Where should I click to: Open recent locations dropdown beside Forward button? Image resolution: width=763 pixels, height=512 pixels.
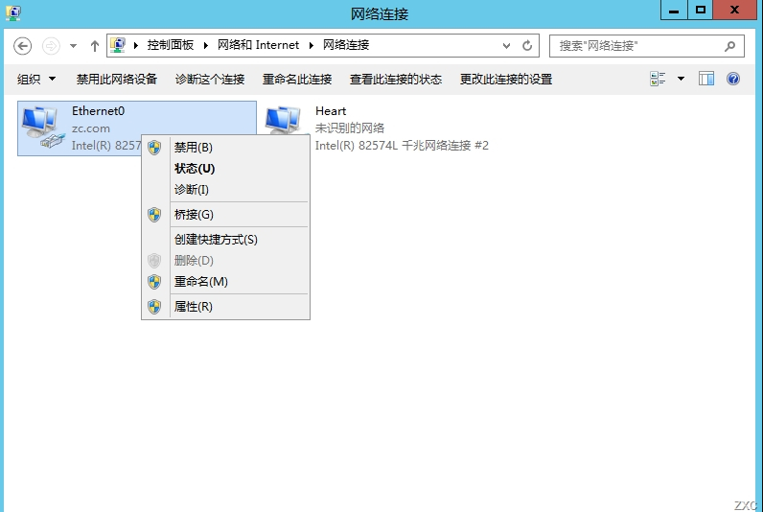pyautogui.click(x=73, y=46)
